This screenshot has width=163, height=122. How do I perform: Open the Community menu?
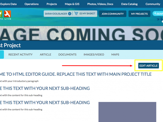point(153,4)
